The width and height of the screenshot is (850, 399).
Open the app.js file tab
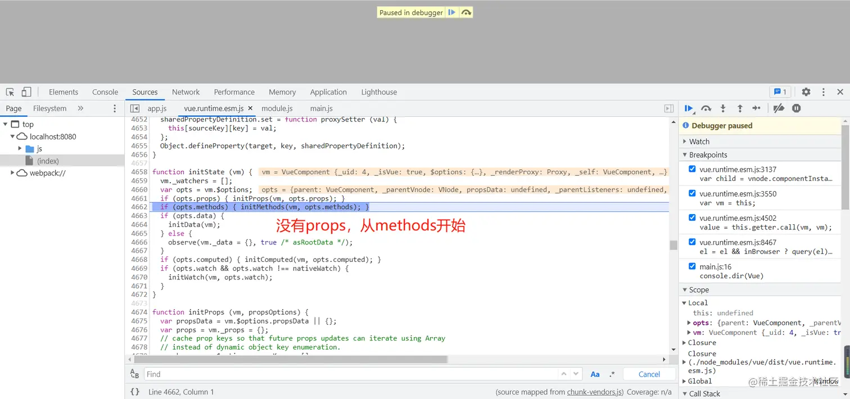(x=157, y=108)
